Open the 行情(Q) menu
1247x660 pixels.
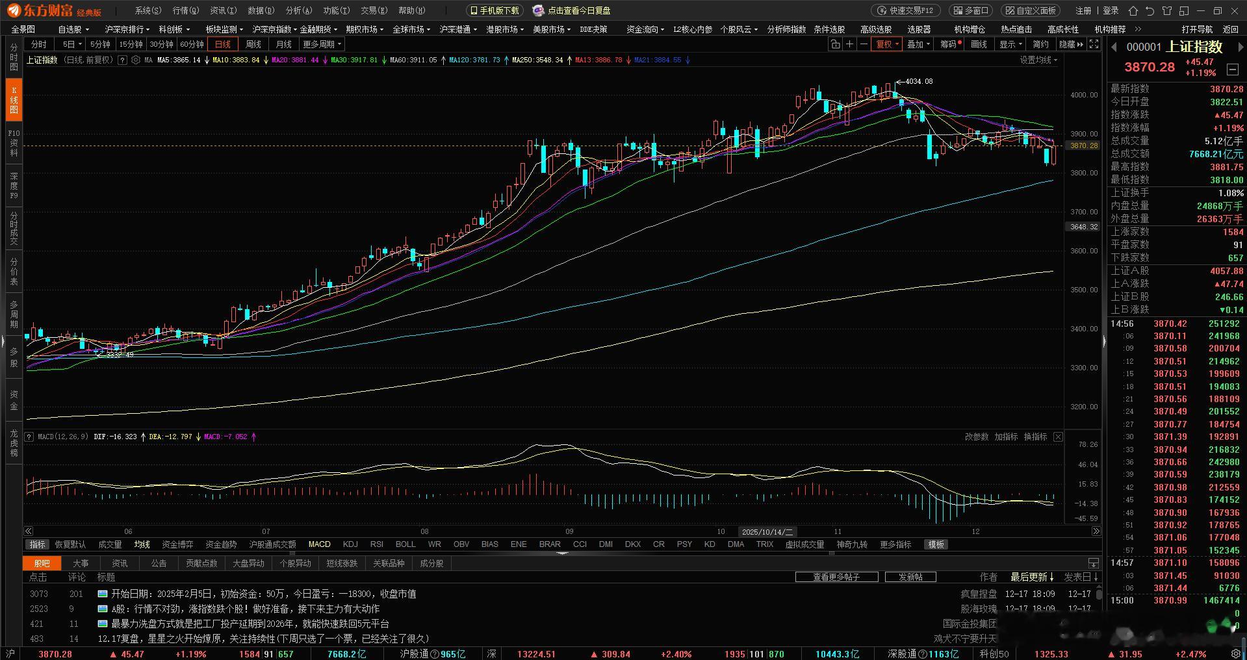point(186,10)
